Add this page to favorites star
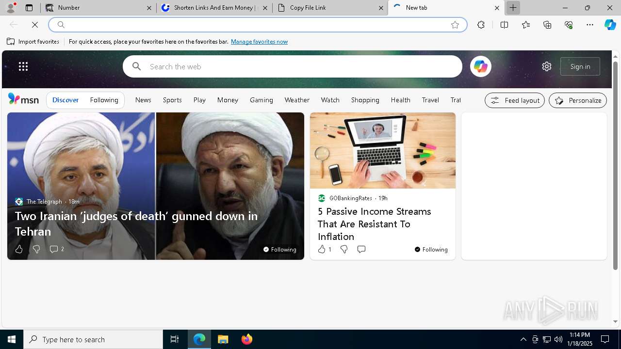This screenshot has width=621, height=349. (455, 25)
